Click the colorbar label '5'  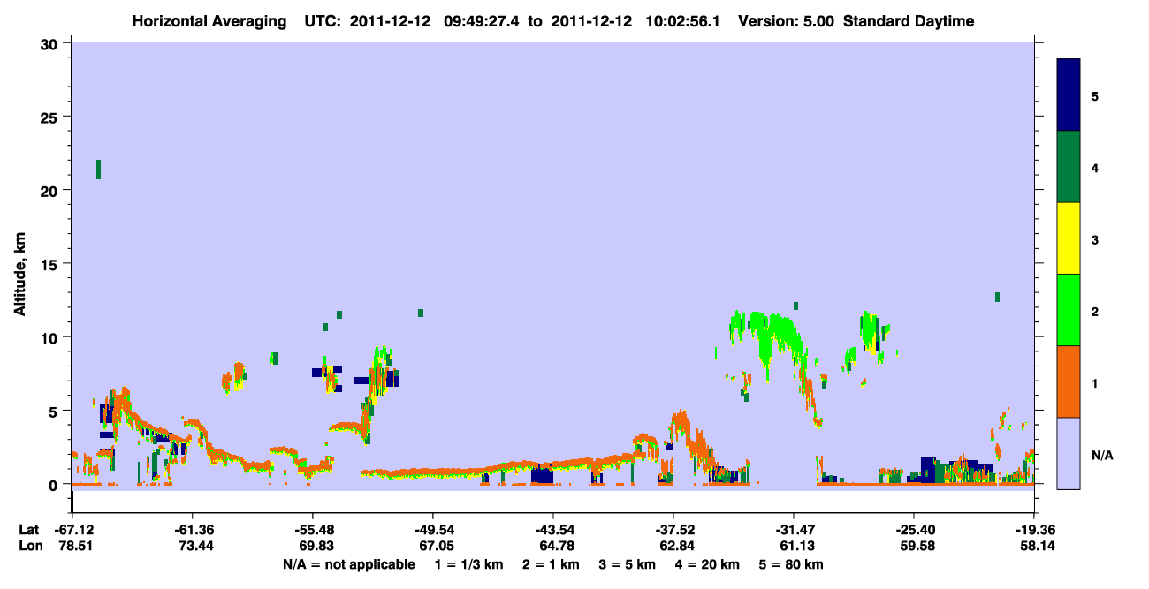click(1095, 95)
